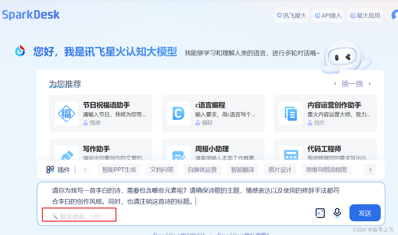The height and width of the screenshot is (235, 398).
Task: Open 写作助手 card
Action: [101, 150]
